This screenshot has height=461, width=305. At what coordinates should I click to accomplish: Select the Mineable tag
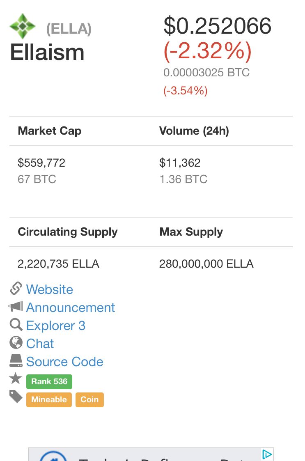(x=49, y=399)
